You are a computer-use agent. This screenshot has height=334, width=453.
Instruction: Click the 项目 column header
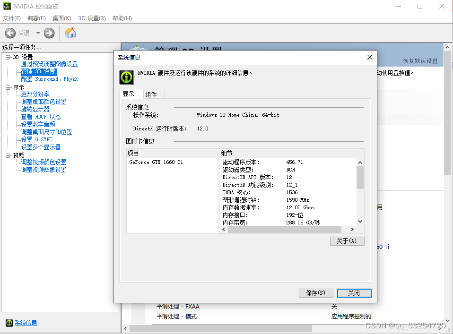tap(173, 153)
